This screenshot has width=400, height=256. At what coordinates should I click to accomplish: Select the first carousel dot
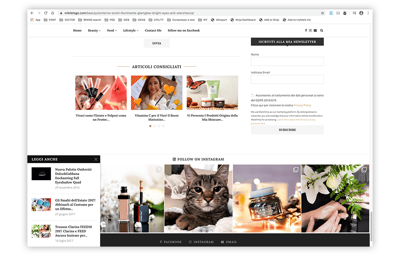150,126
